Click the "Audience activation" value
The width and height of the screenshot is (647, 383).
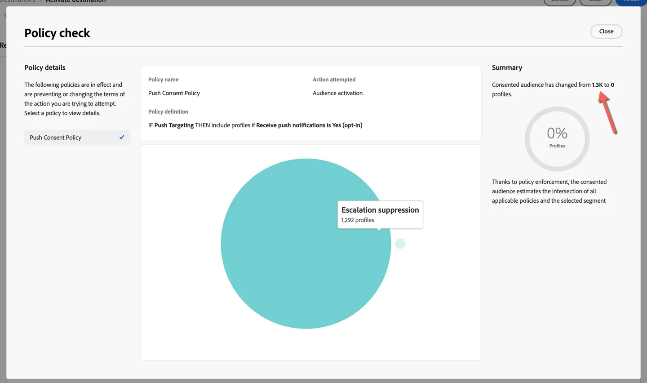[x=337, y=93]
